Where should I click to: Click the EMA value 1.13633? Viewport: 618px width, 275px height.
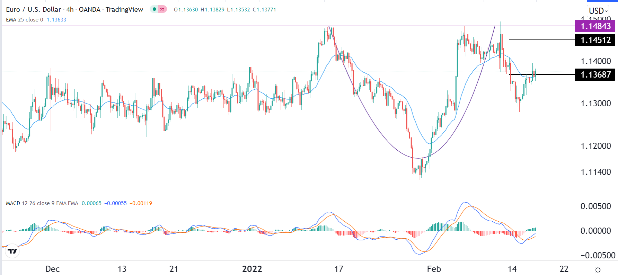tap(56, 20)
